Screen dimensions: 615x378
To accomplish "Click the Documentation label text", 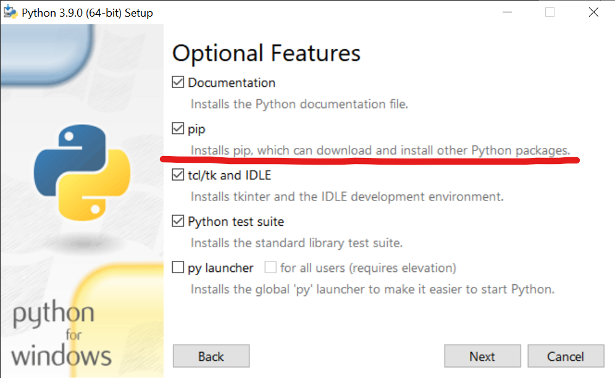I will [232, 83].
